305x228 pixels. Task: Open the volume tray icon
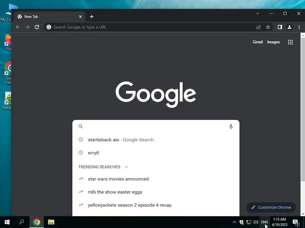[256, 222]
